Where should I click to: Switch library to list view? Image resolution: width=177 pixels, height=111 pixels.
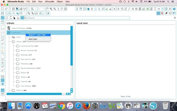tap(26, 18)
